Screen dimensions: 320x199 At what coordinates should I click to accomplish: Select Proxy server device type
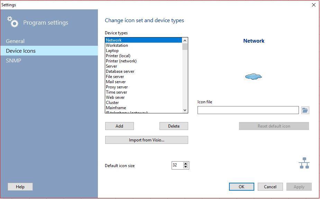144,87
